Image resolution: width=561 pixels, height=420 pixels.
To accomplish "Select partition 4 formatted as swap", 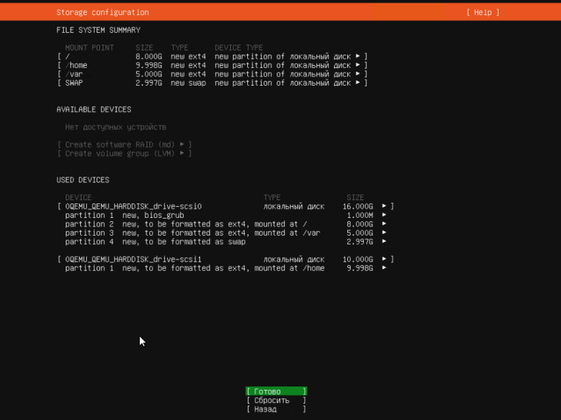I will click(205, 242).
